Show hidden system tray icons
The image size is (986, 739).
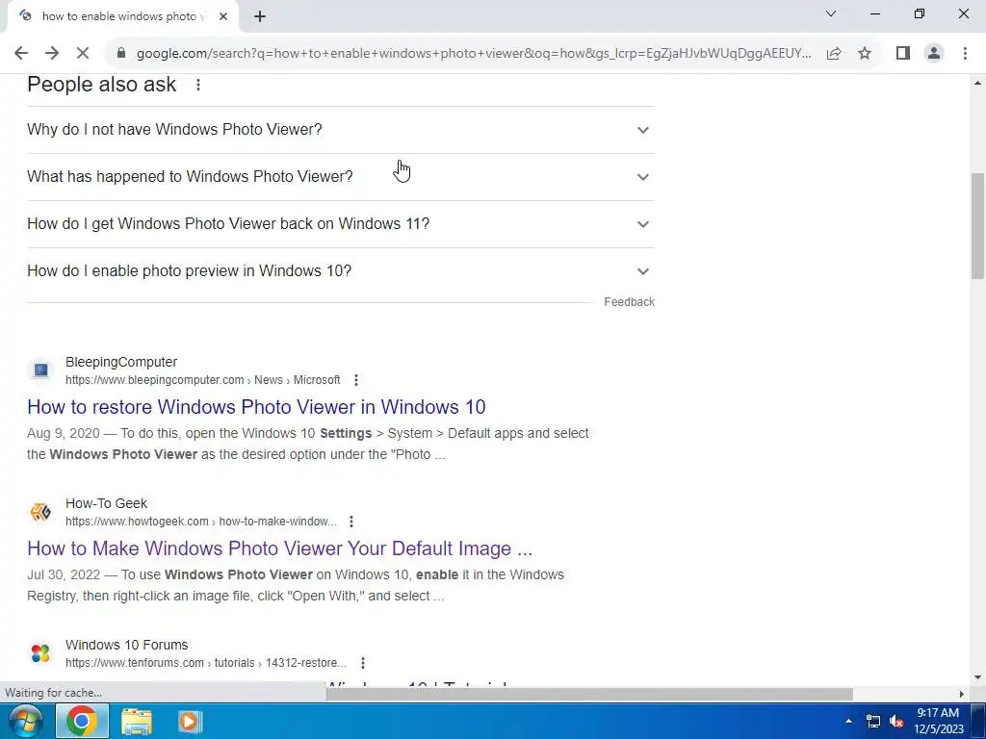click(848, 722)
